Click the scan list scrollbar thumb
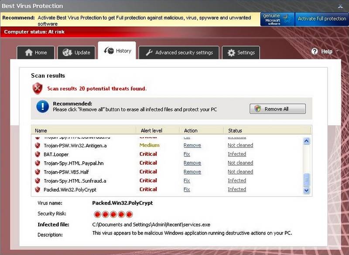Screen dimensions: 349x255 pyautogui.click(x=307, y=180)
